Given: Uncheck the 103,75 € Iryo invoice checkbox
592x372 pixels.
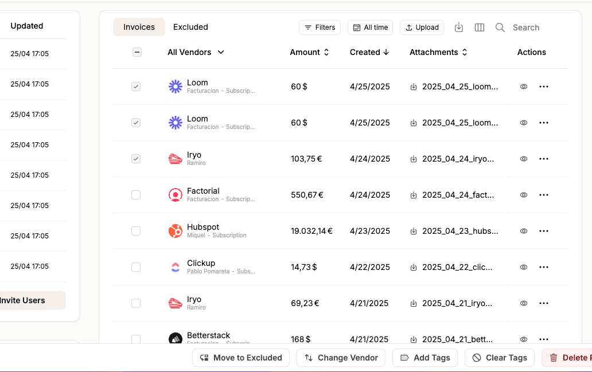Looking at the screenshot, I should point(136,159).
